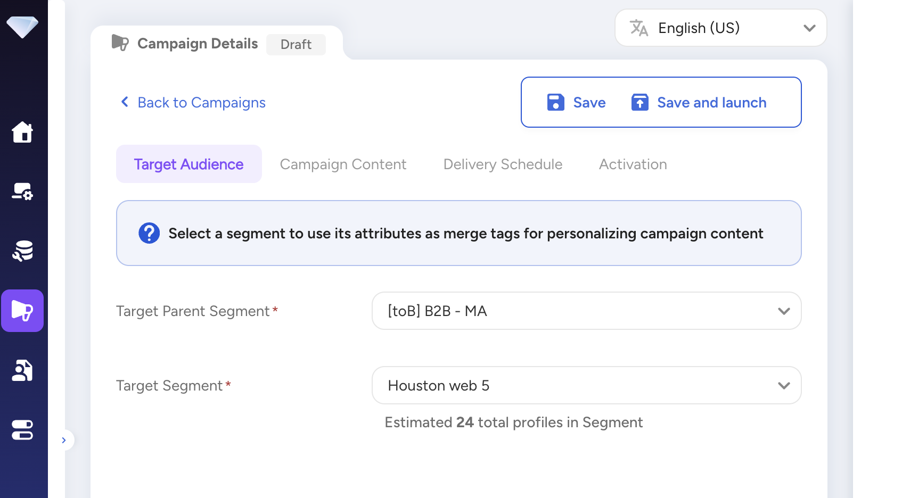Go to the Activation tab
The image size is (902, 498).
tap(633, 164)
